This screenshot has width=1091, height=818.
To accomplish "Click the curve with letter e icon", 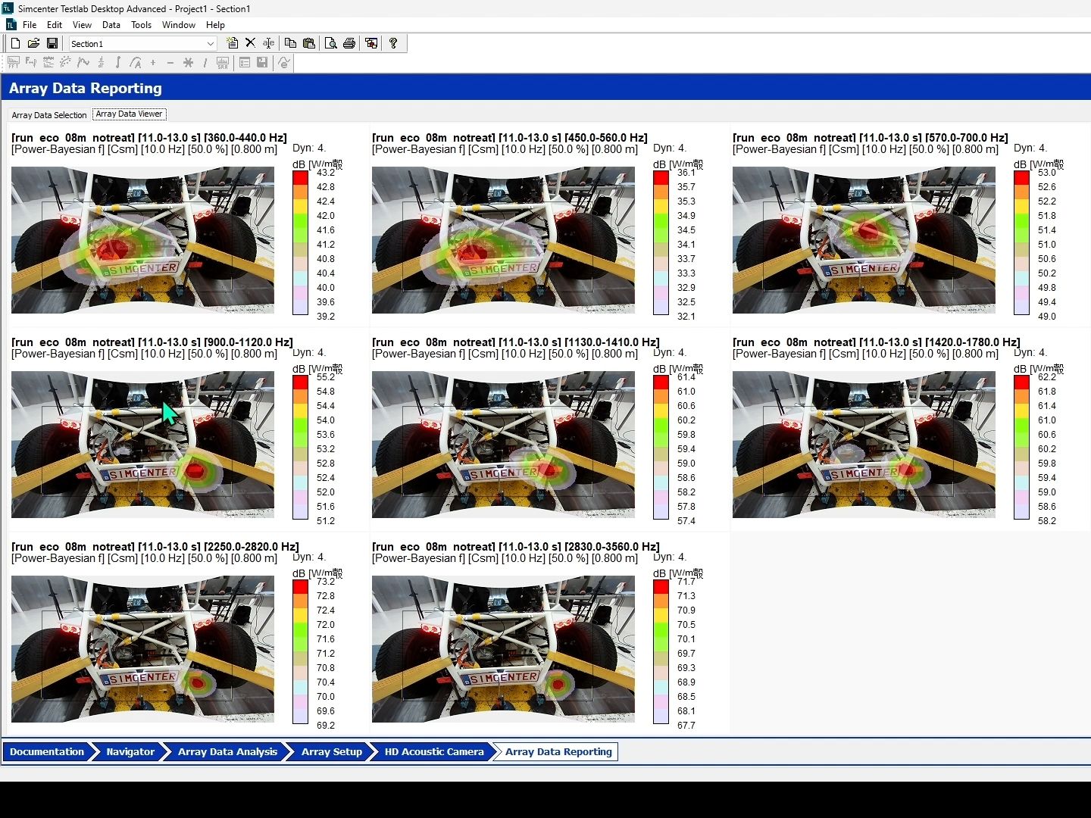I will pyautogui.click(x=283, y=63).
